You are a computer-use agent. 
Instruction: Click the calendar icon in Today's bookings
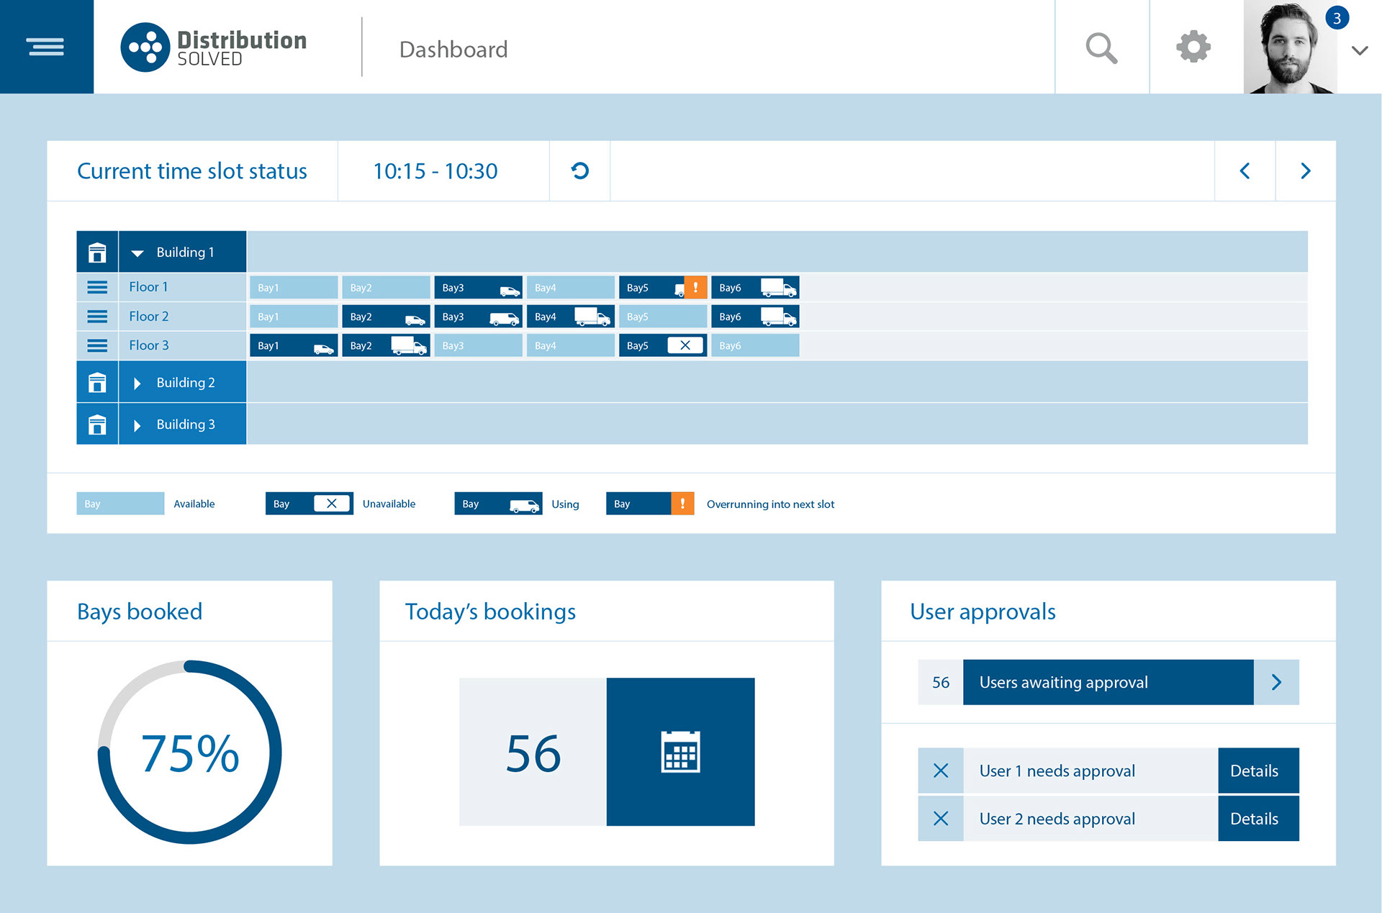pos(680,752)
